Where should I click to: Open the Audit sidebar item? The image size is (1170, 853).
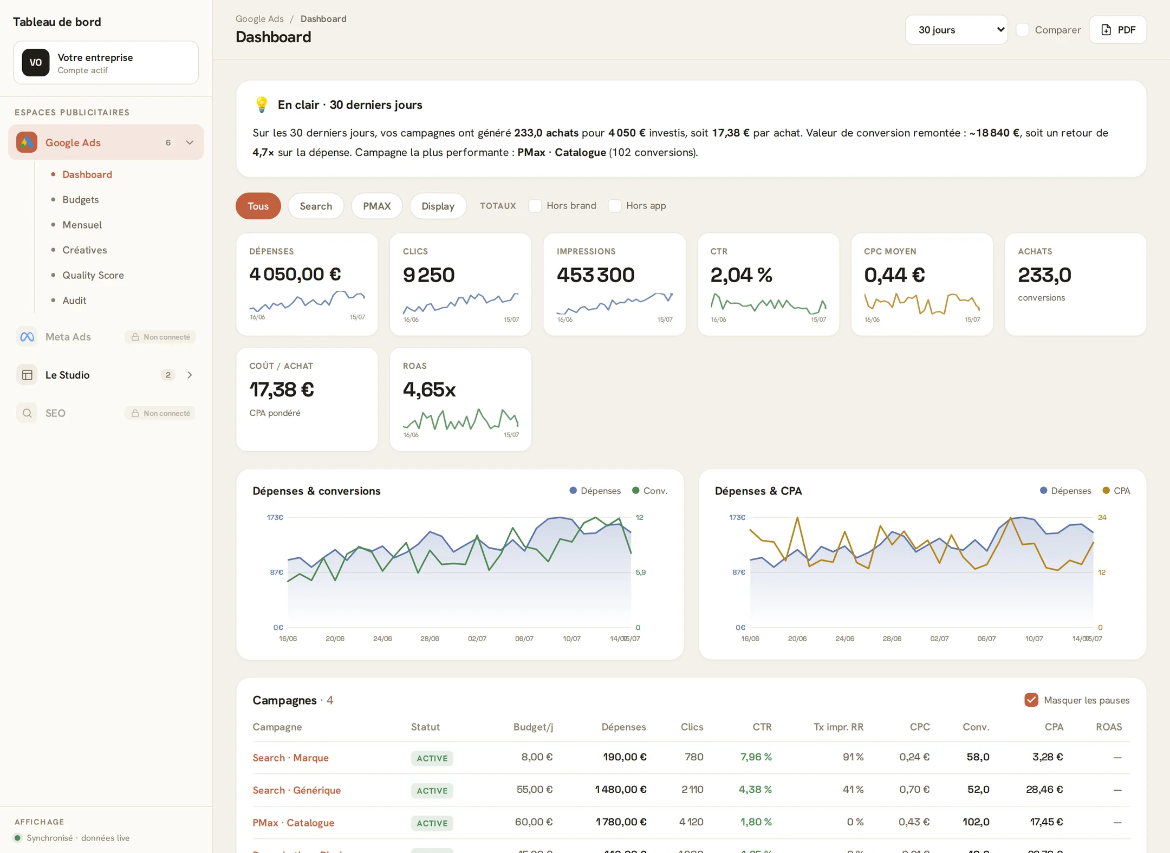[x=74, y=300]
